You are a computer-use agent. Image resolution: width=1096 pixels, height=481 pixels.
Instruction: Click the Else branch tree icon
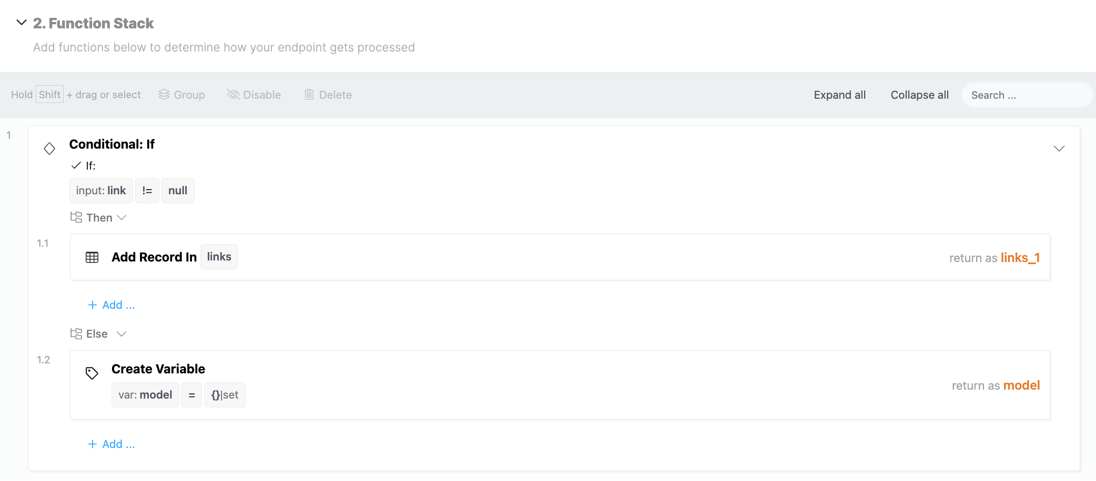[x=76, y=333]
